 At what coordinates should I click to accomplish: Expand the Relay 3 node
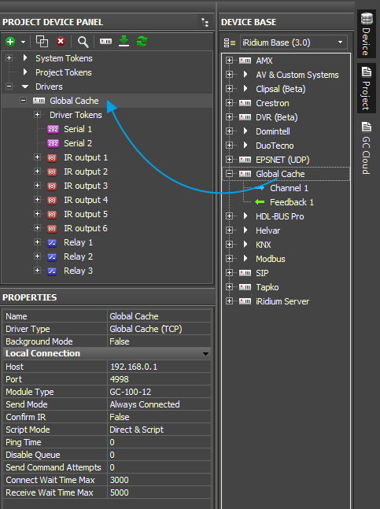(x=37, y=271)
